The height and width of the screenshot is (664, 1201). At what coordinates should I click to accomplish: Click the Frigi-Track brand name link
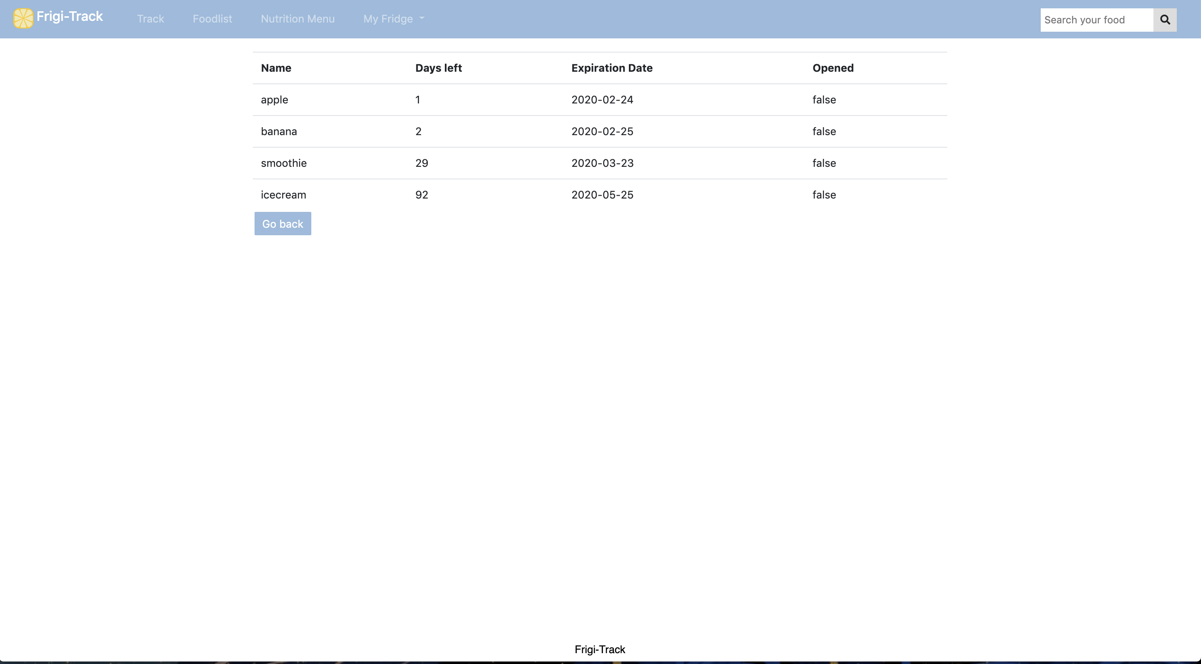(x=69, y=17)
